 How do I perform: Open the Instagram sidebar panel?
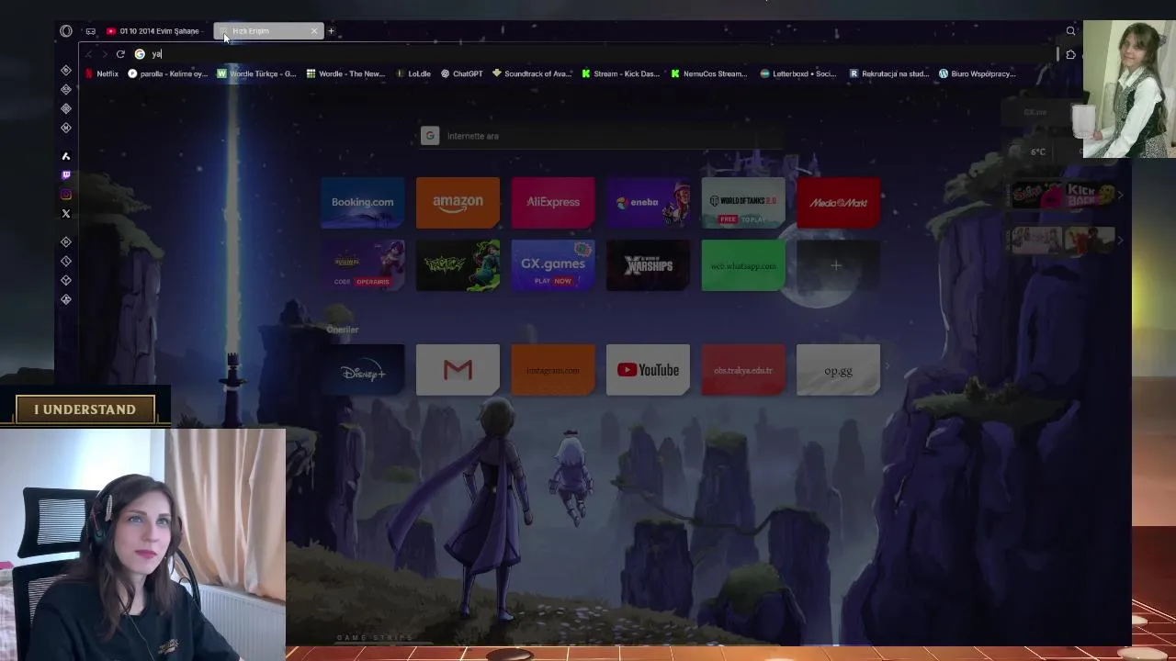[66, 195]
